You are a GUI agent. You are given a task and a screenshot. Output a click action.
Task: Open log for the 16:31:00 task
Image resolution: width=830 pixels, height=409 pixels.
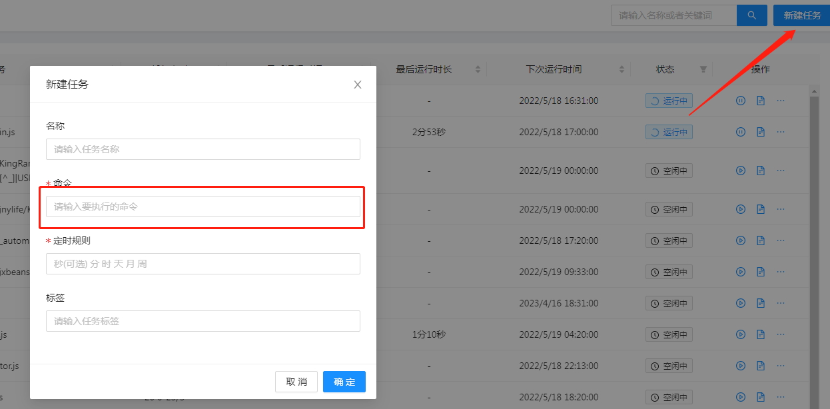(x=760, y=101)
